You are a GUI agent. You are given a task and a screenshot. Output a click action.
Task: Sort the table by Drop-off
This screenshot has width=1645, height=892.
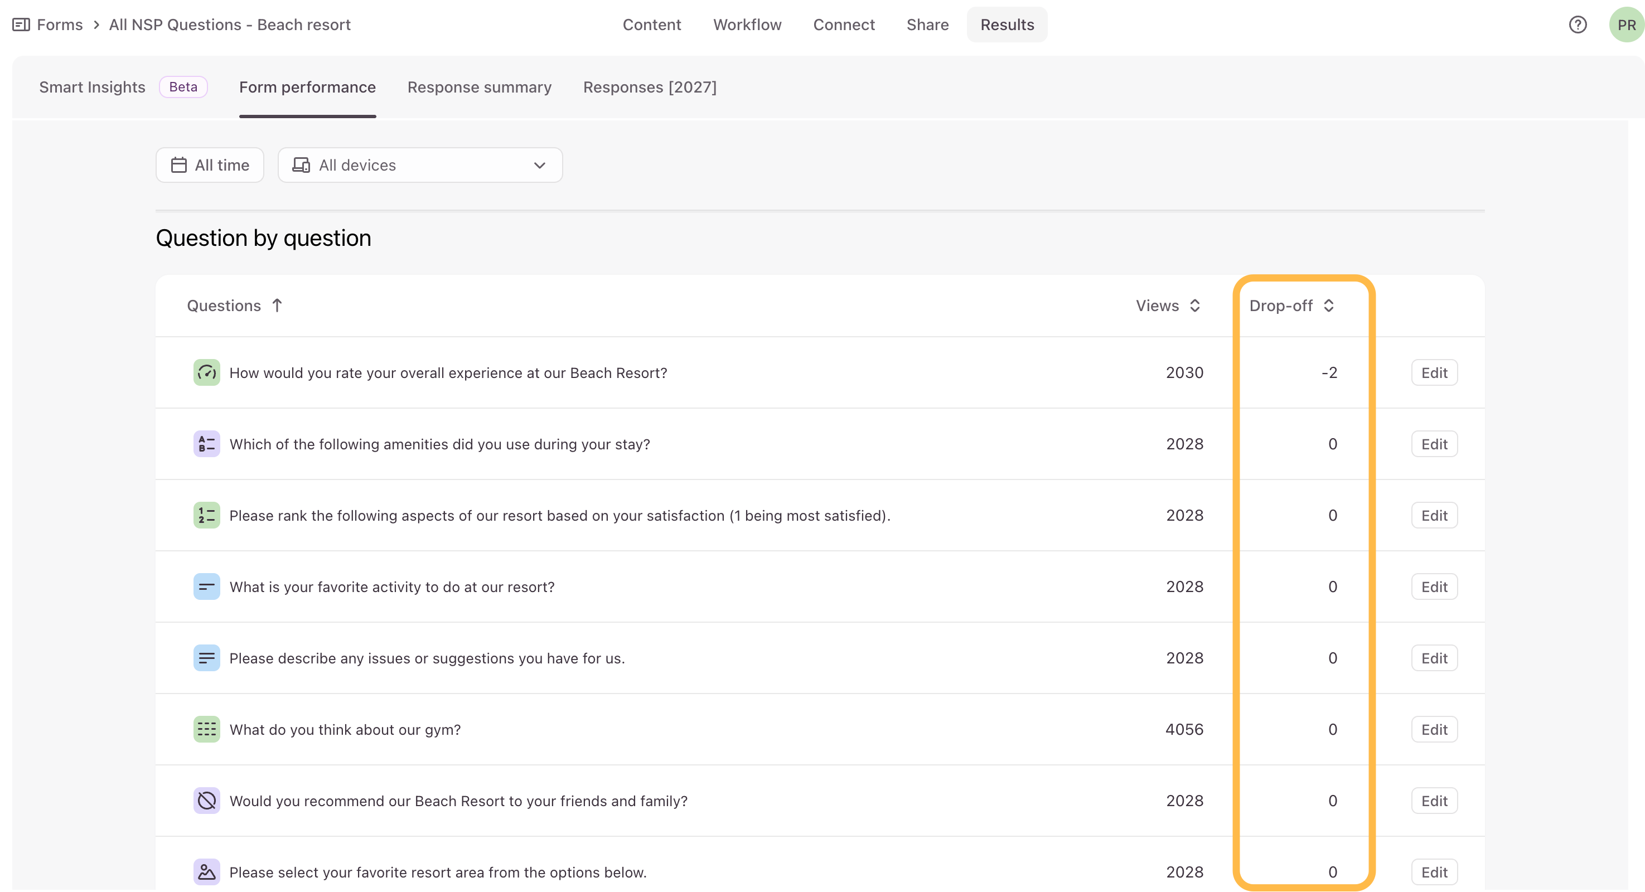click(1329, 306)
